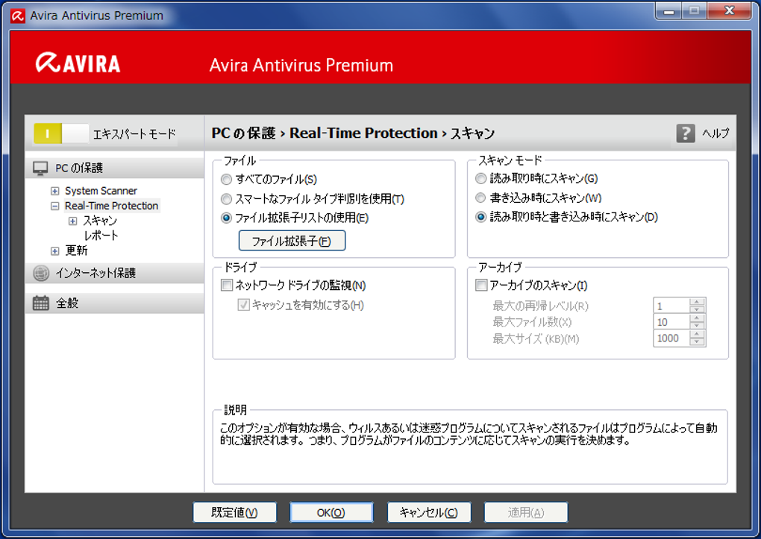Viewport: 761px width, 539px height.
Task: Click the ファイル拡張子(F) button
Action: click(x=292, y=241)
